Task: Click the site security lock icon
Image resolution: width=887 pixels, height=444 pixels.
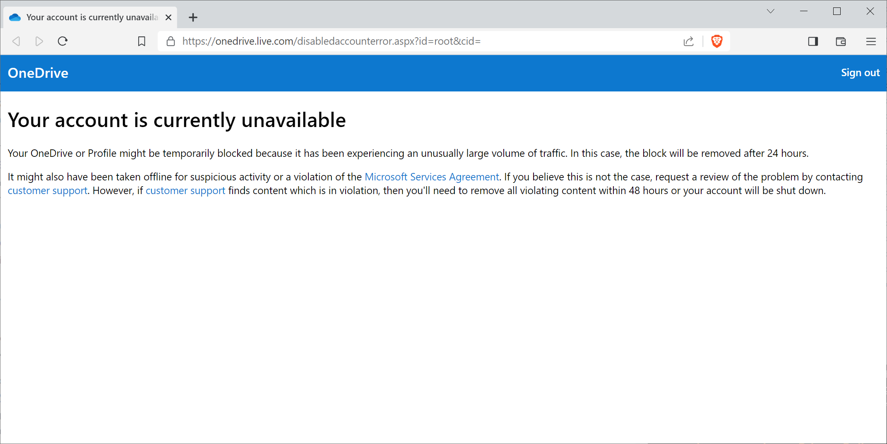Action: coord(171,41)
